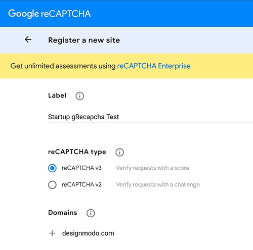Select the reCAPTCHA v3 radio button
This screenshot has height=250, width=253.
click(52, 168)
